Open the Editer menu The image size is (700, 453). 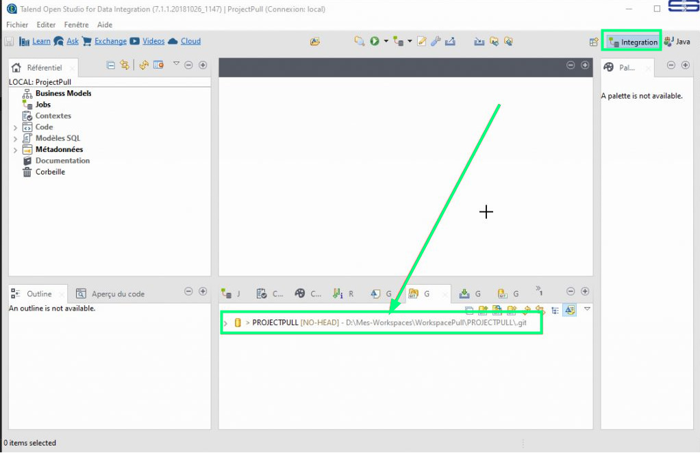tap(46, 25)
